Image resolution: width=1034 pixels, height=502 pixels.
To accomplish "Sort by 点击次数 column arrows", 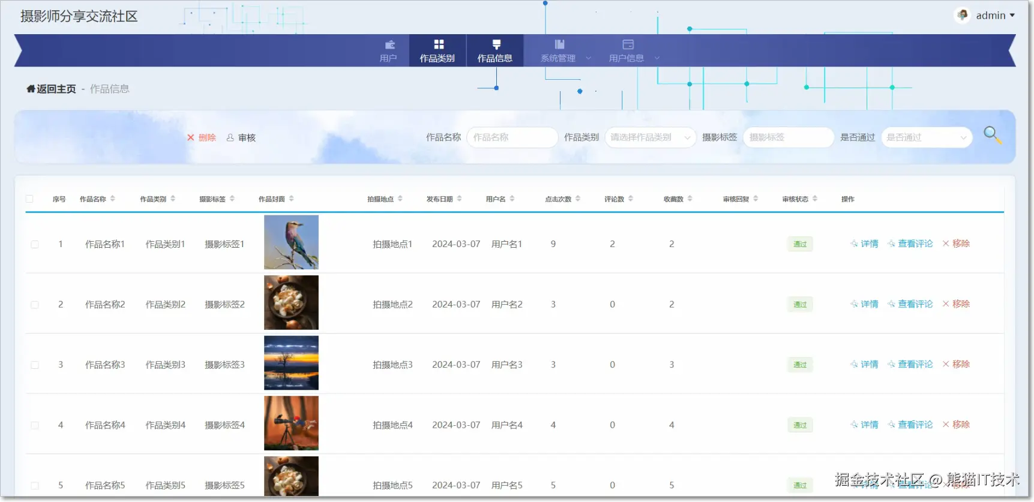I will [578, 199].
